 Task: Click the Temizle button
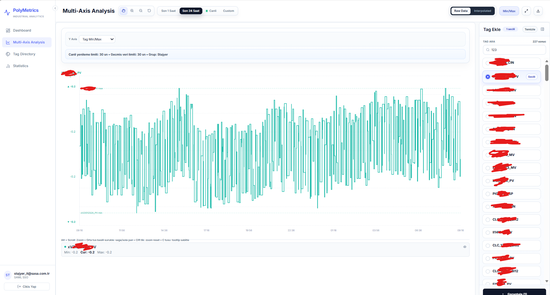[x=530, y=29]
